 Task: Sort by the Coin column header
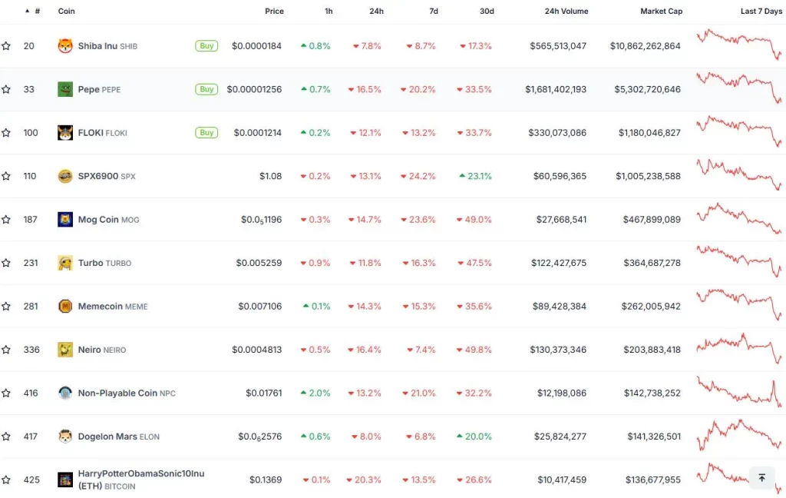coord(67,11)
